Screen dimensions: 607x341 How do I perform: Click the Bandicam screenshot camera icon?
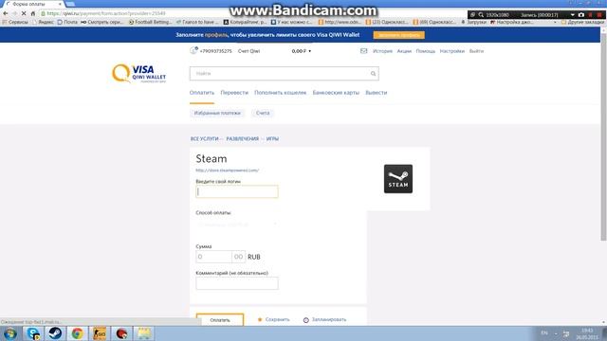(581, 15)
